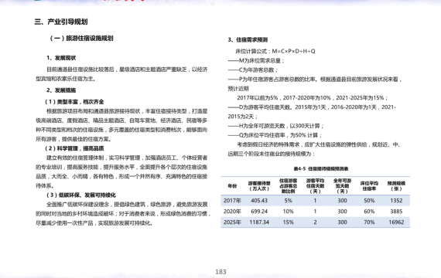Click the table caption 表4-5 住宿接待规模预测表

(x=321, y=169)
